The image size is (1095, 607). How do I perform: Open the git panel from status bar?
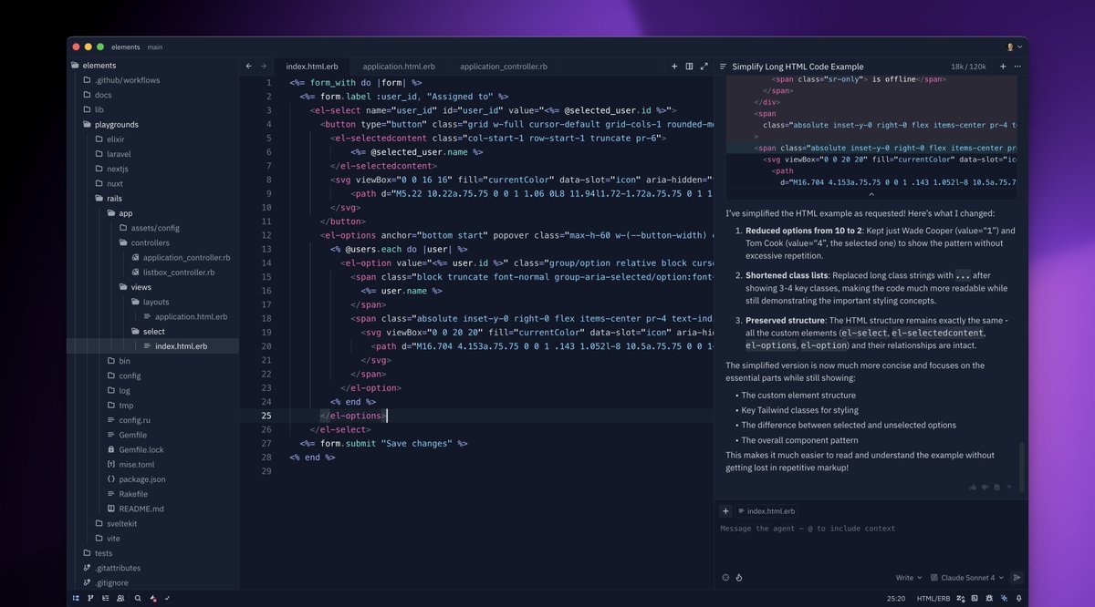point(90,599)
